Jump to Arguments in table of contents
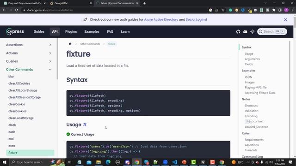Viewport: 296px width, 166px height. (x=252, y=59)
